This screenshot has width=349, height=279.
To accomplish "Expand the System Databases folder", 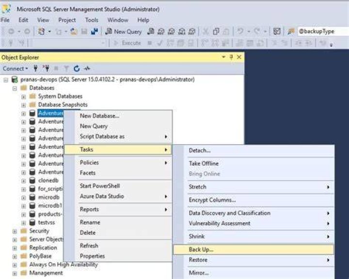I will [x=23, y=97].
